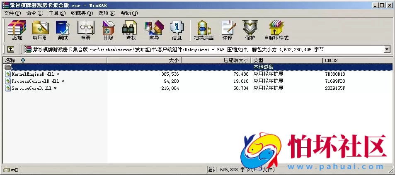Click the ServiceCoreD.dll file icon
Image resolution: width=395 pixels, height=175 pixels.
coord(8,88)
